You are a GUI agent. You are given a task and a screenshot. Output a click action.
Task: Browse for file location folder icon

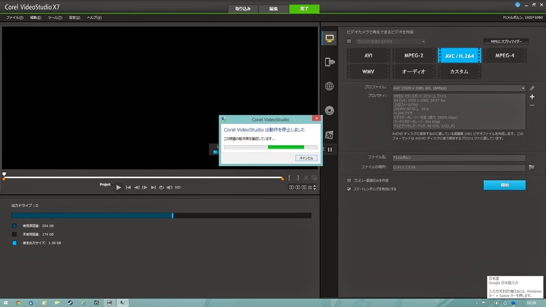(532, 167)
